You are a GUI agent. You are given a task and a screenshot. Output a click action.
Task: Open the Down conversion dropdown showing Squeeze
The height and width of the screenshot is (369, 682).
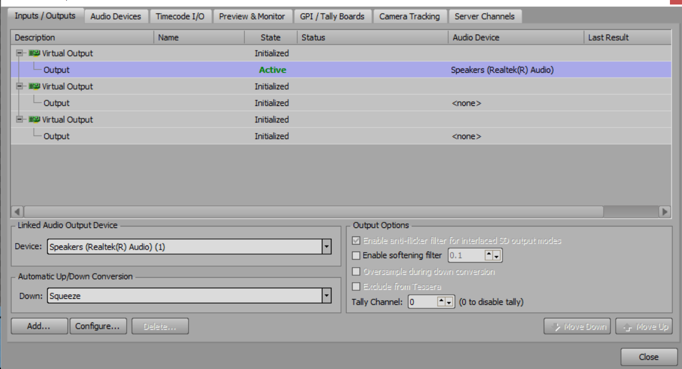click(326, 296)
